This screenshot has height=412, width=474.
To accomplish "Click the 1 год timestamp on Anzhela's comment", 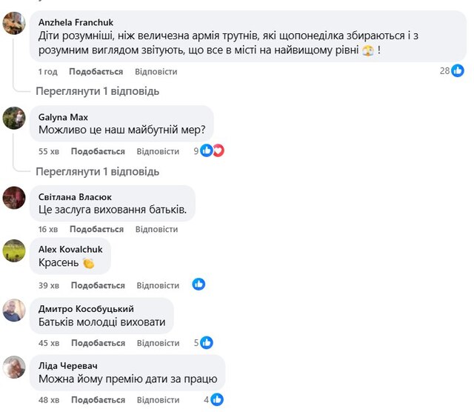I will (x=48, y=72).
